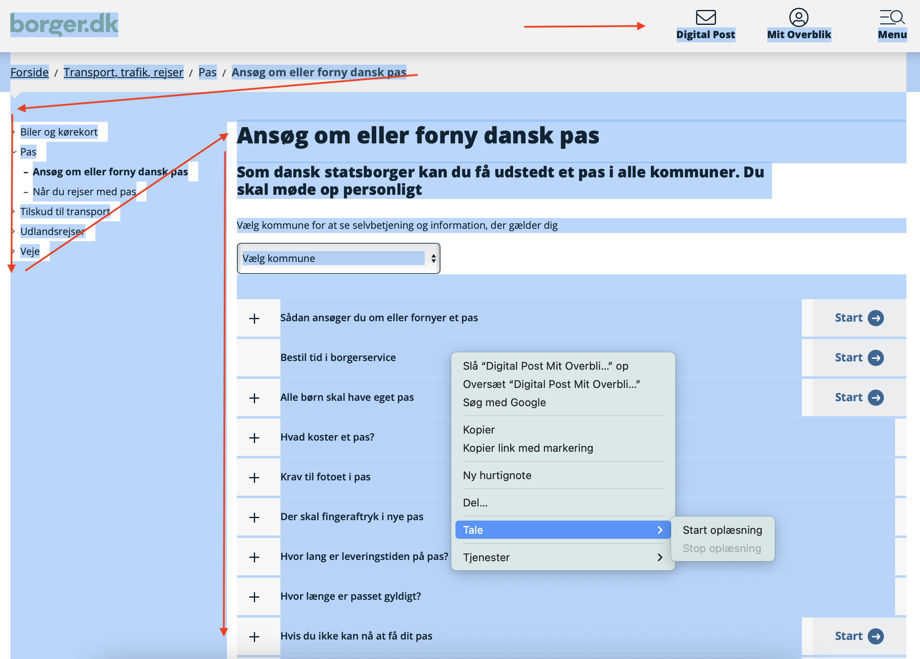Choose Kopier in context menu
The height and width of the screenshot is (659, 920).
(563, 430)
